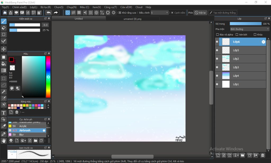Image resolution: width=271 pixels, height=163 pixels.
Task: Select the Lớp3 layer row
Action: (x=240, y=67)
